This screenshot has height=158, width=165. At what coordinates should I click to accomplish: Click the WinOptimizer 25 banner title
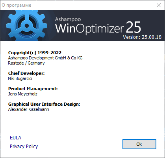click(x=98, y=28)
